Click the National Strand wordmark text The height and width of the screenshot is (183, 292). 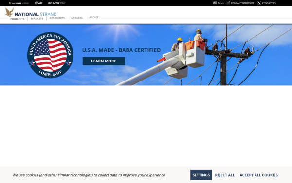tap(36, 14)
